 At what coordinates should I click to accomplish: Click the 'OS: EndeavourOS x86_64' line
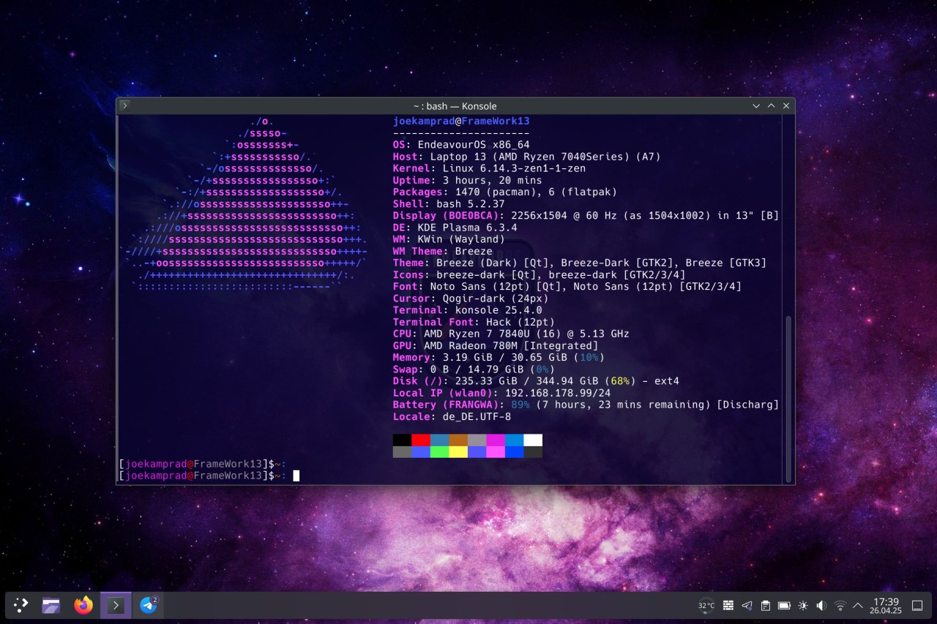pos(461,145)
